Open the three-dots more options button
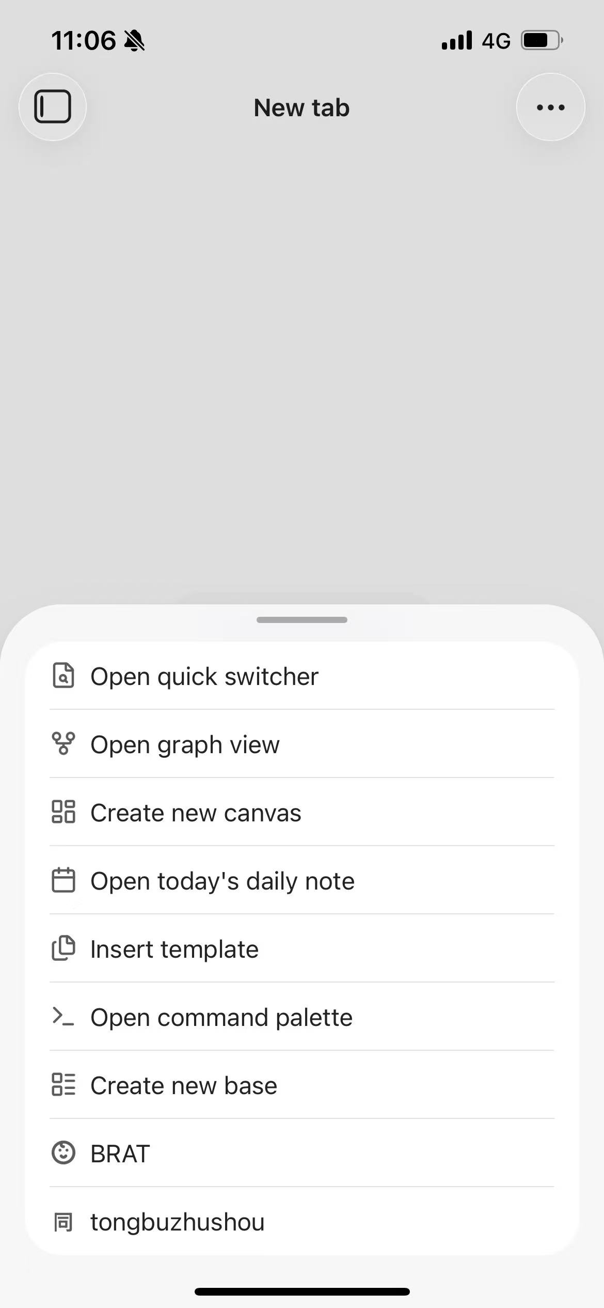Screen dimensions: 604x1308 tap(550, 107)
